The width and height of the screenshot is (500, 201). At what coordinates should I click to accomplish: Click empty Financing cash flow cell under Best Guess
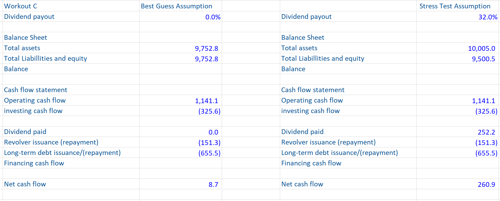coord(180,163)
